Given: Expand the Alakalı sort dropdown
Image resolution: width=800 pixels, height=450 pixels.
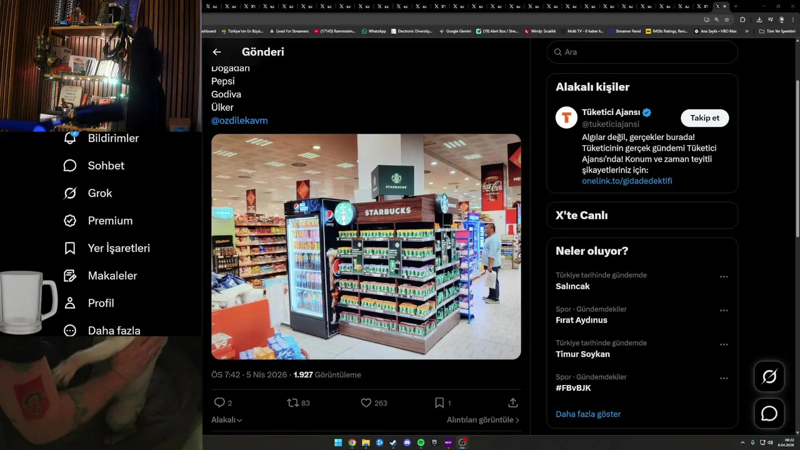Looking at the screenshot, I should pos(227,420).
